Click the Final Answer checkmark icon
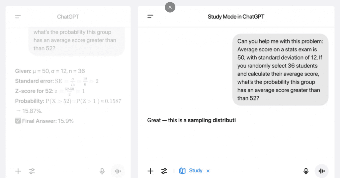 click(18, 121)
